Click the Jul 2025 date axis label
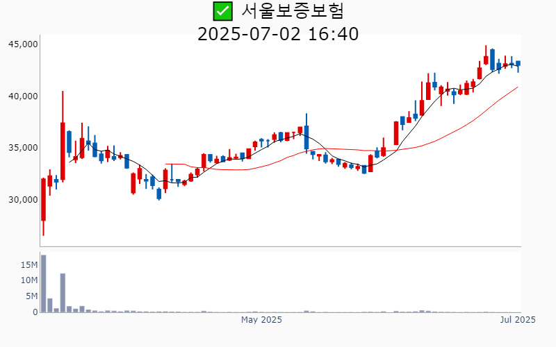The width and height of the screenshot is (556, 347). 518,320
